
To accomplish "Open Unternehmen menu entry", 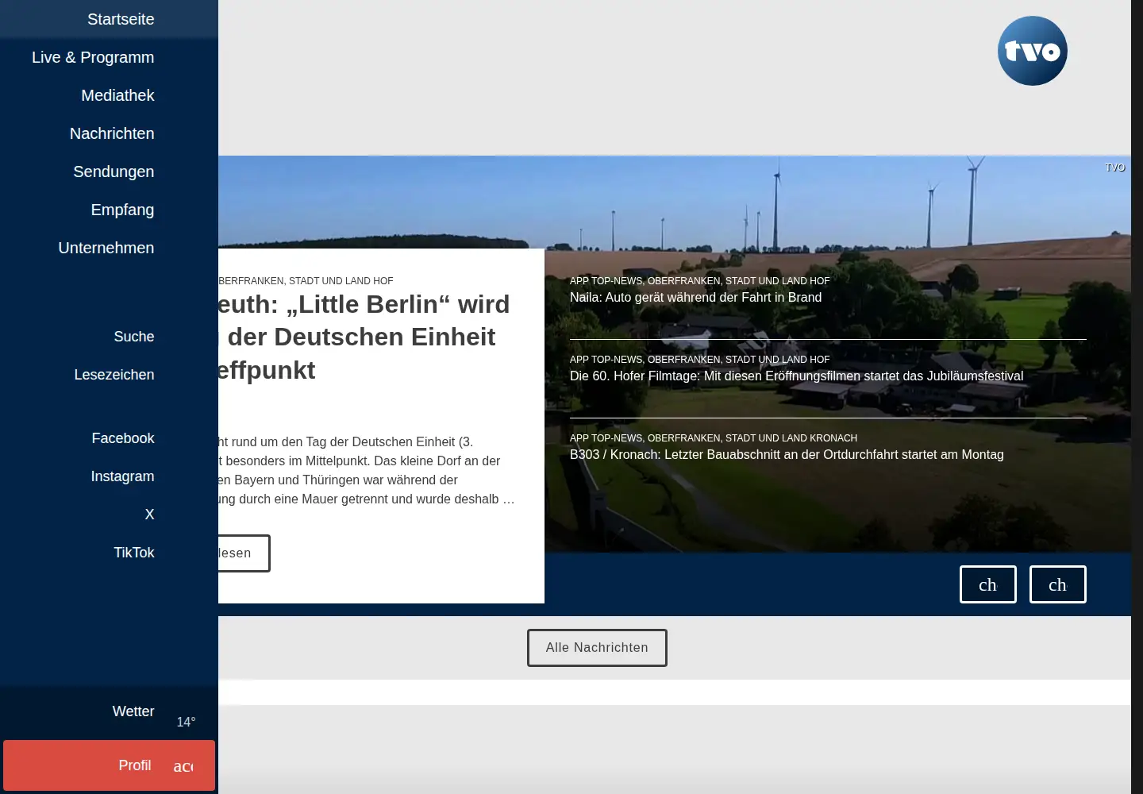I will coord(109,248).
